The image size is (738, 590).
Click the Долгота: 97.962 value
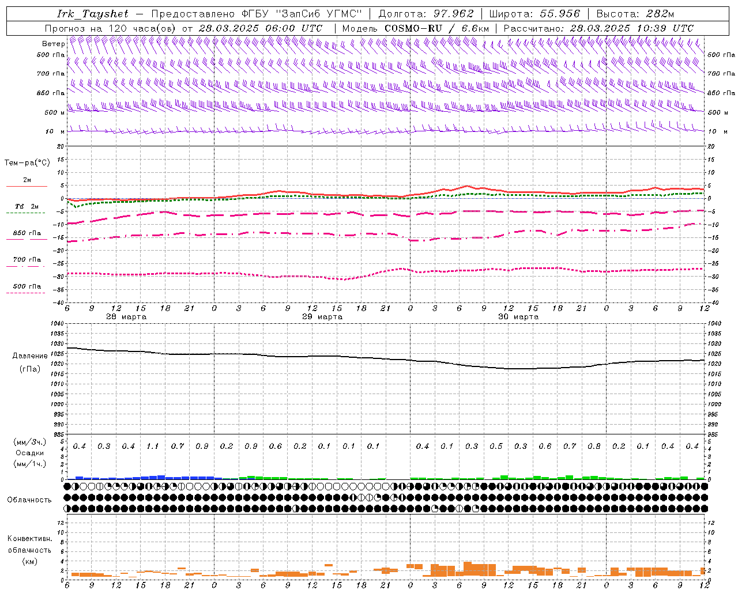coord(426,14)
